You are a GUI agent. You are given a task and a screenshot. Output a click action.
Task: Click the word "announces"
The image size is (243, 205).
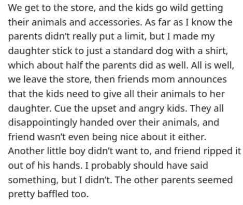coord(202,79)
